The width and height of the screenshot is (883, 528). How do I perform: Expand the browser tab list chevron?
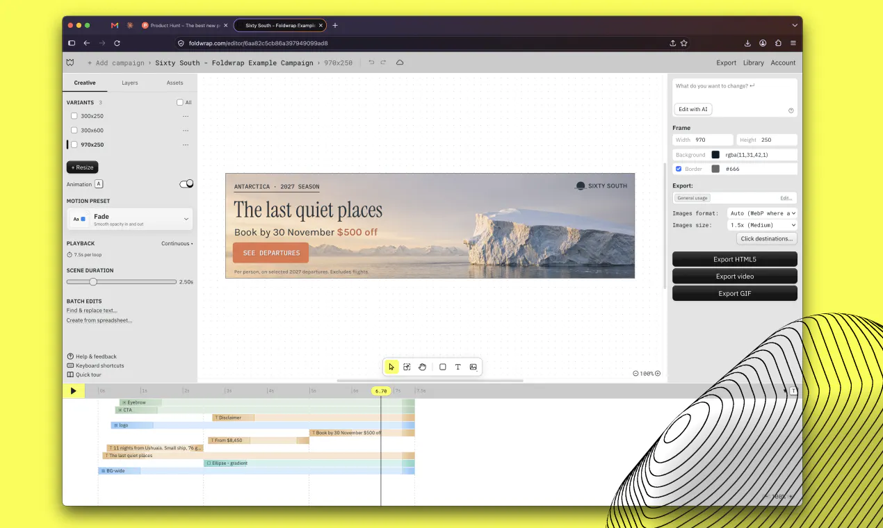[x=793, y=25]
